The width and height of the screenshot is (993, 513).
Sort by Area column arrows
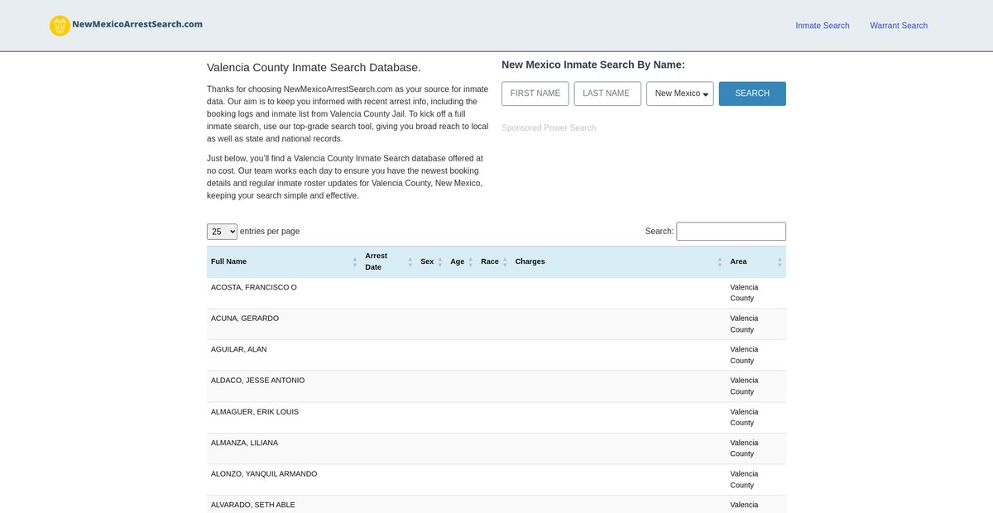[780, 261]
